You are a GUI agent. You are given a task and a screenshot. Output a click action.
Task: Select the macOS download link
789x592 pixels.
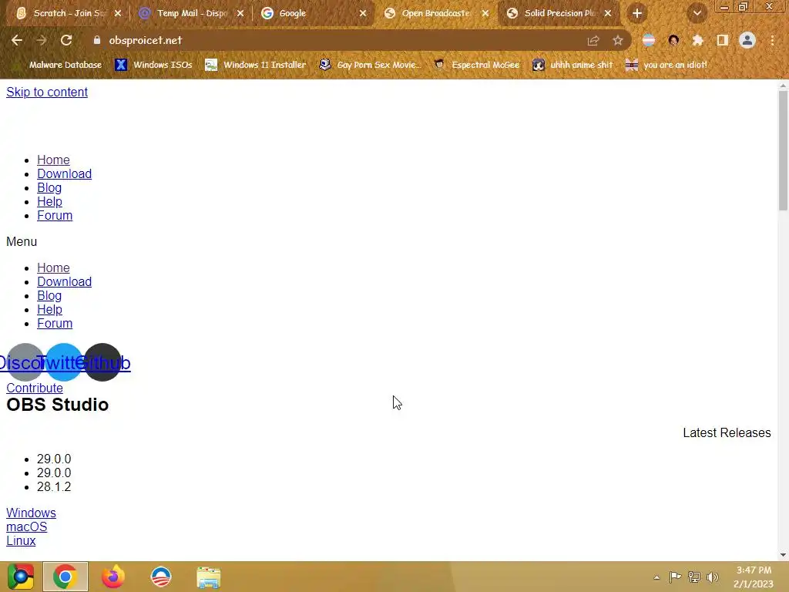pyautogui.click(x=27, y=527)
